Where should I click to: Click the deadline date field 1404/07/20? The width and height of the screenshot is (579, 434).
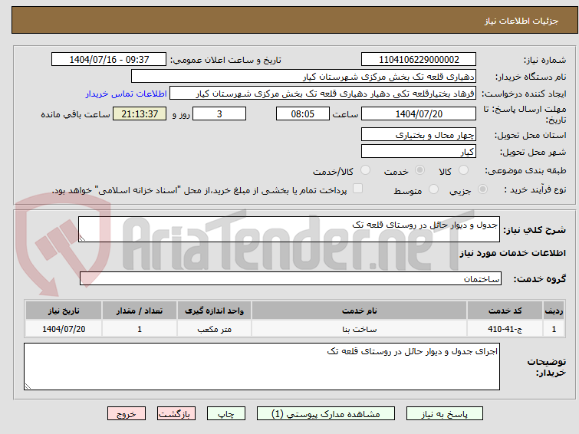click(419, 113)
